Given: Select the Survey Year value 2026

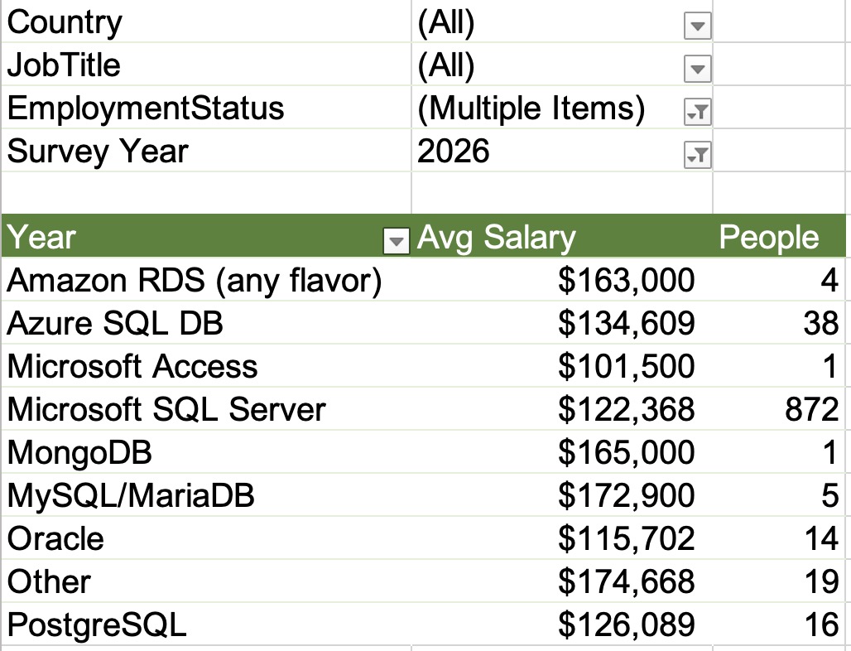Looking at the screenshot, I should [x=454, y=152].
